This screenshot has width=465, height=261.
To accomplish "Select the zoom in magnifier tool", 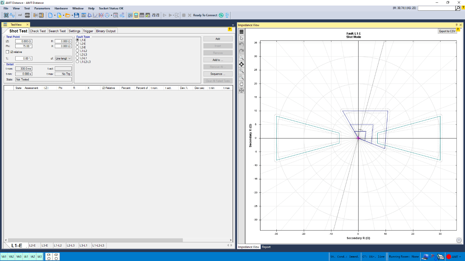I will click(241, 71).
